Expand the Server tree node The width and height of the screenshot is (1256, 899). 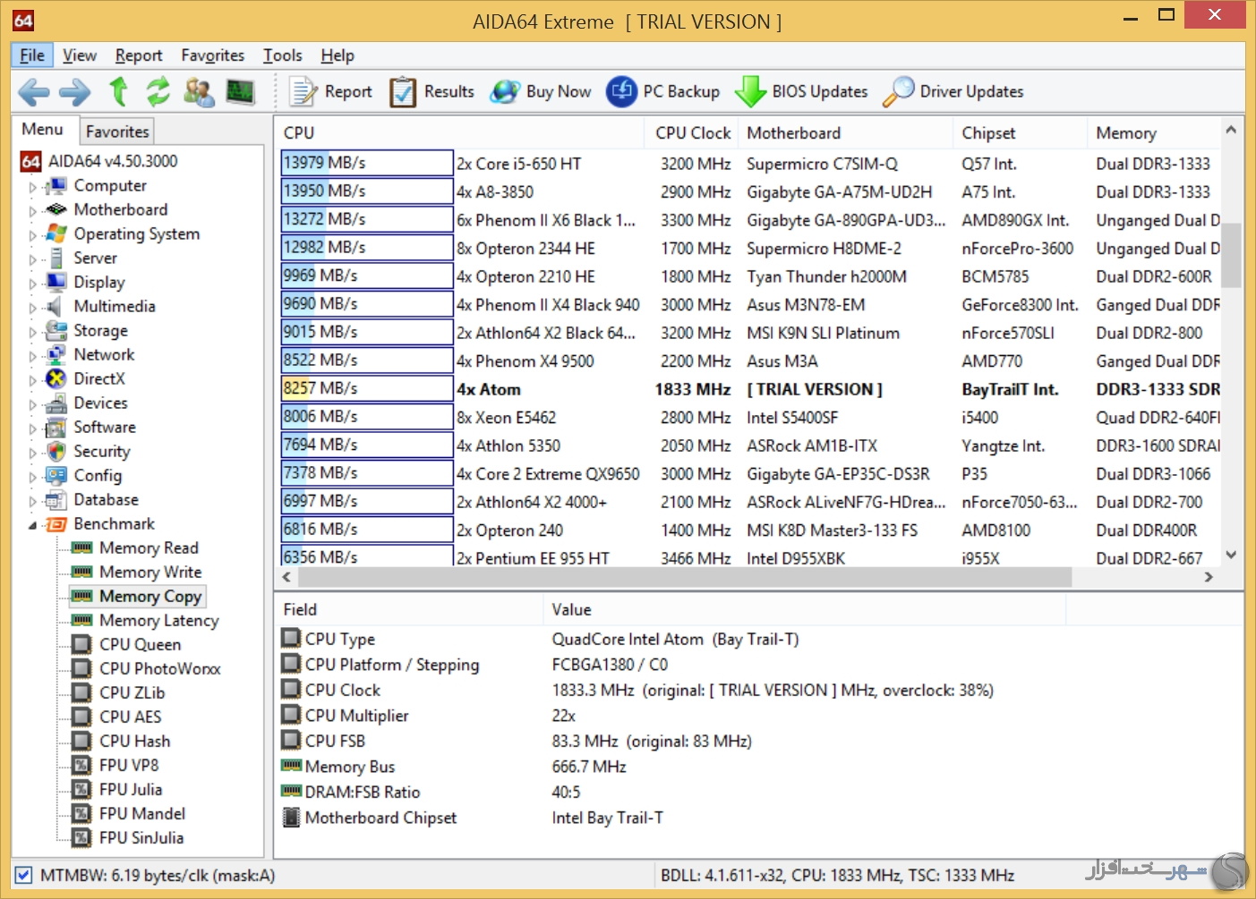coord(33,259)
